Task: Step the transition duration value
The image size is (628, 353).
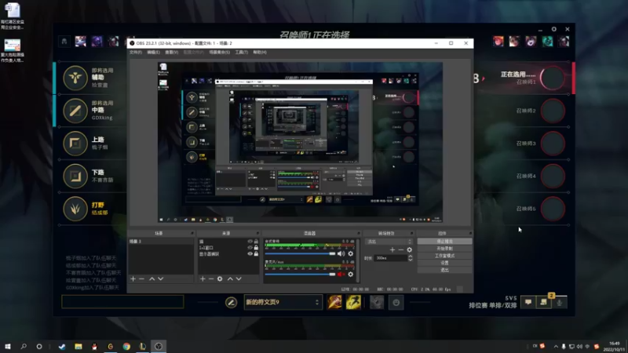Action: (x=410, y=258)
